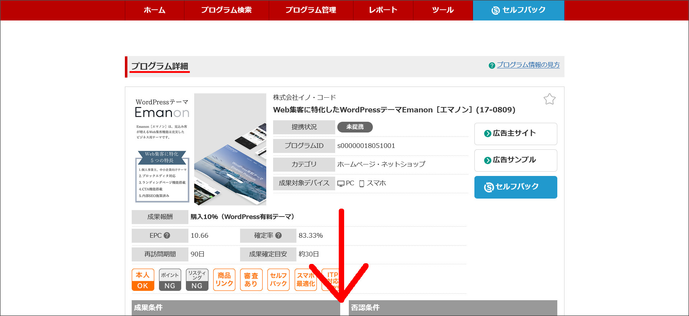This screenshot has width=689, height=316.
Task: Click the プログラム情報の見方 help link
Action: pos(528,65)
